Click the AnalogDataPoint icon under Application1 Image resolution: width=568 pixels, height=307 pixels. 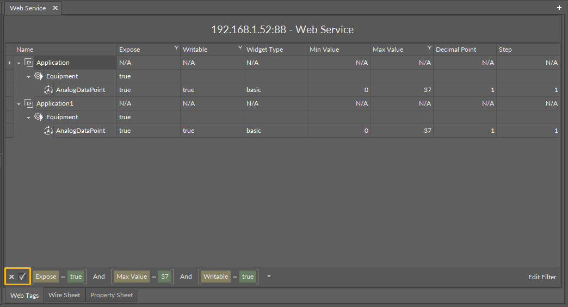[48, 131]
